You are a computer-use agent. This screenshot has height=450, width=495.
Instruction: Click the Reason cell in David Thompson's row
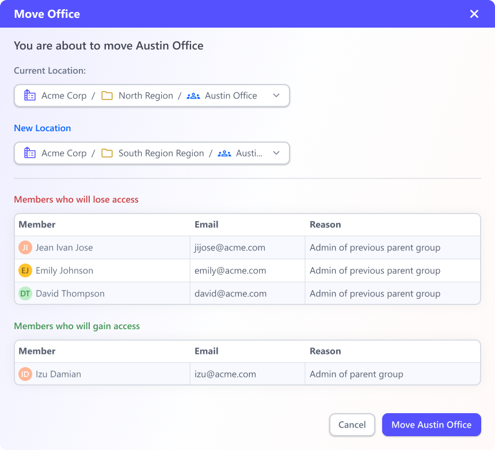[393, 293]
